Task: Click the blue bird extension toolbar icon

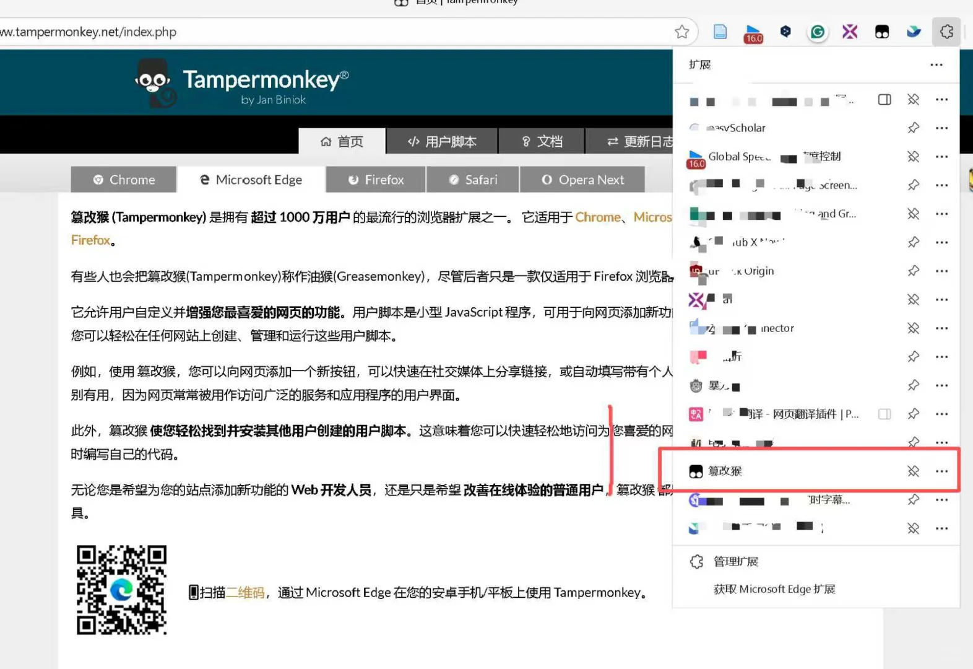Action: point(914,32)
